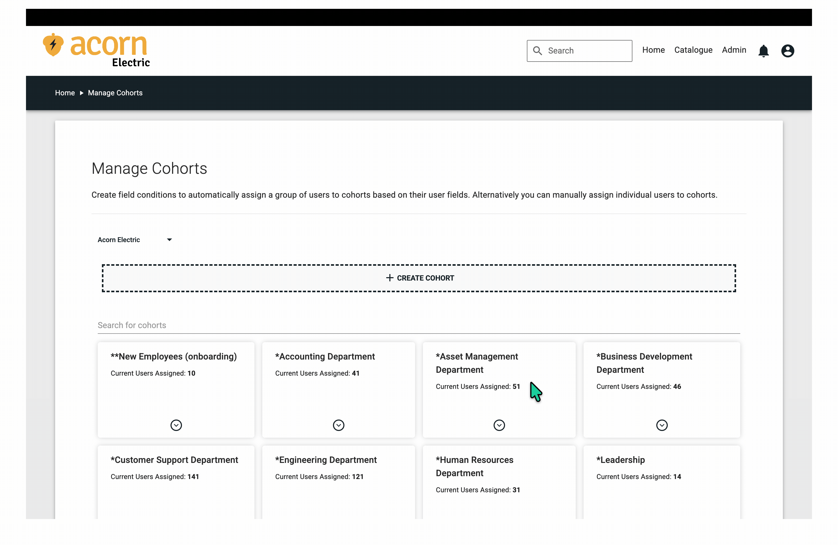Click the Manage Cohorts page heading
Screen dimensions: 838x545
pyautogui.click(x=149, y=169)
